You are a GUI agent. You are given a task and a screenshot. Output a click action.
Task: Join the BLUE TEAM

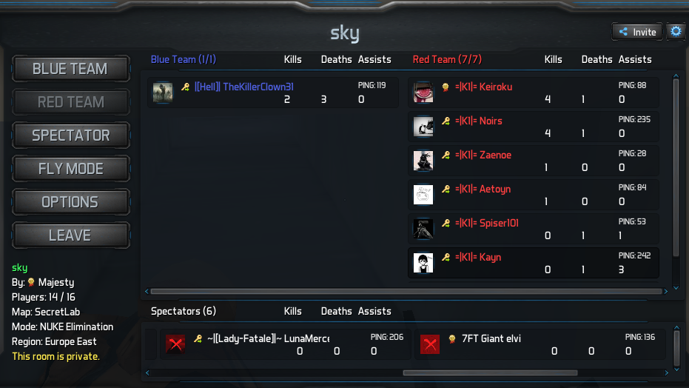click(70, 69)
